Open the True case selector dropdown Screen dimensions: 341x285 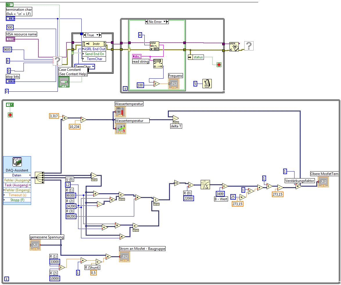pyautogui.click(x=98, y=35)
